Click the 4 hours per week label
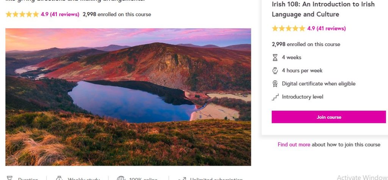The width and height of the screenshot is (388, 180). tap(302, 71)
